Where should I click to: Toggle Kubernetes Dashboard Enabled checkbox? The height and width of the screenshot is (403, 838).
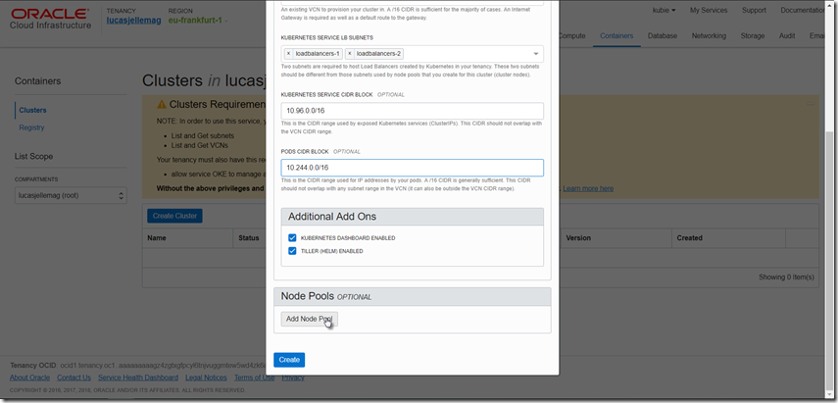tap(292, 238)
